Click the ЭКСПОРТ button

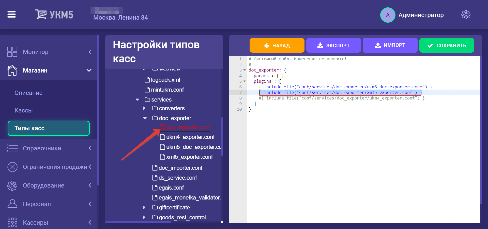coord(333,45)
